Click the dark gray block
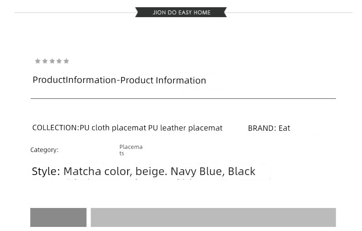Viewport: 362px width, 231px height. (58, 217)
